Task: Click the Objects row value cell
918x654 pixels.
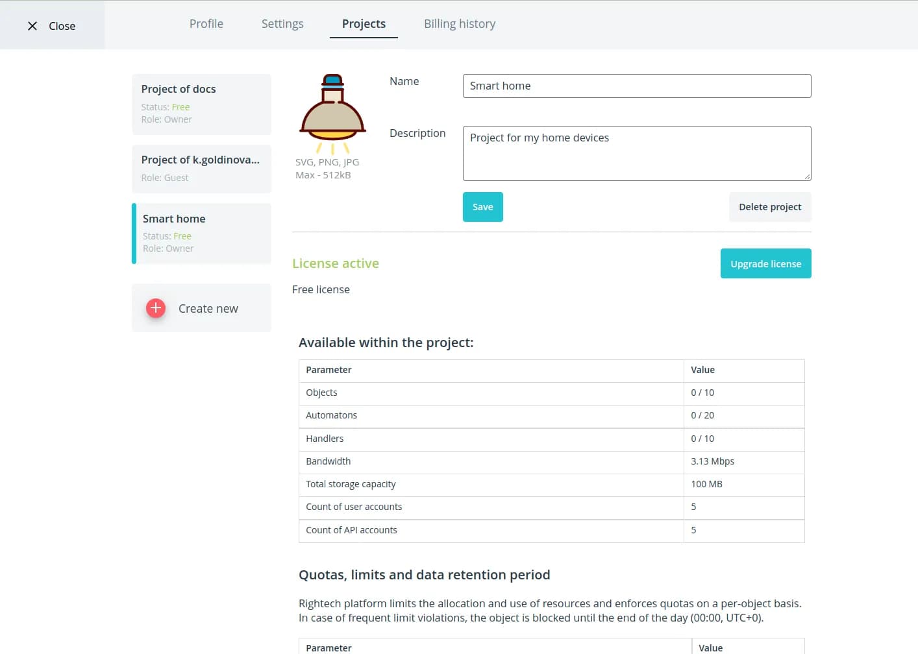Action: tap(743, 393)
